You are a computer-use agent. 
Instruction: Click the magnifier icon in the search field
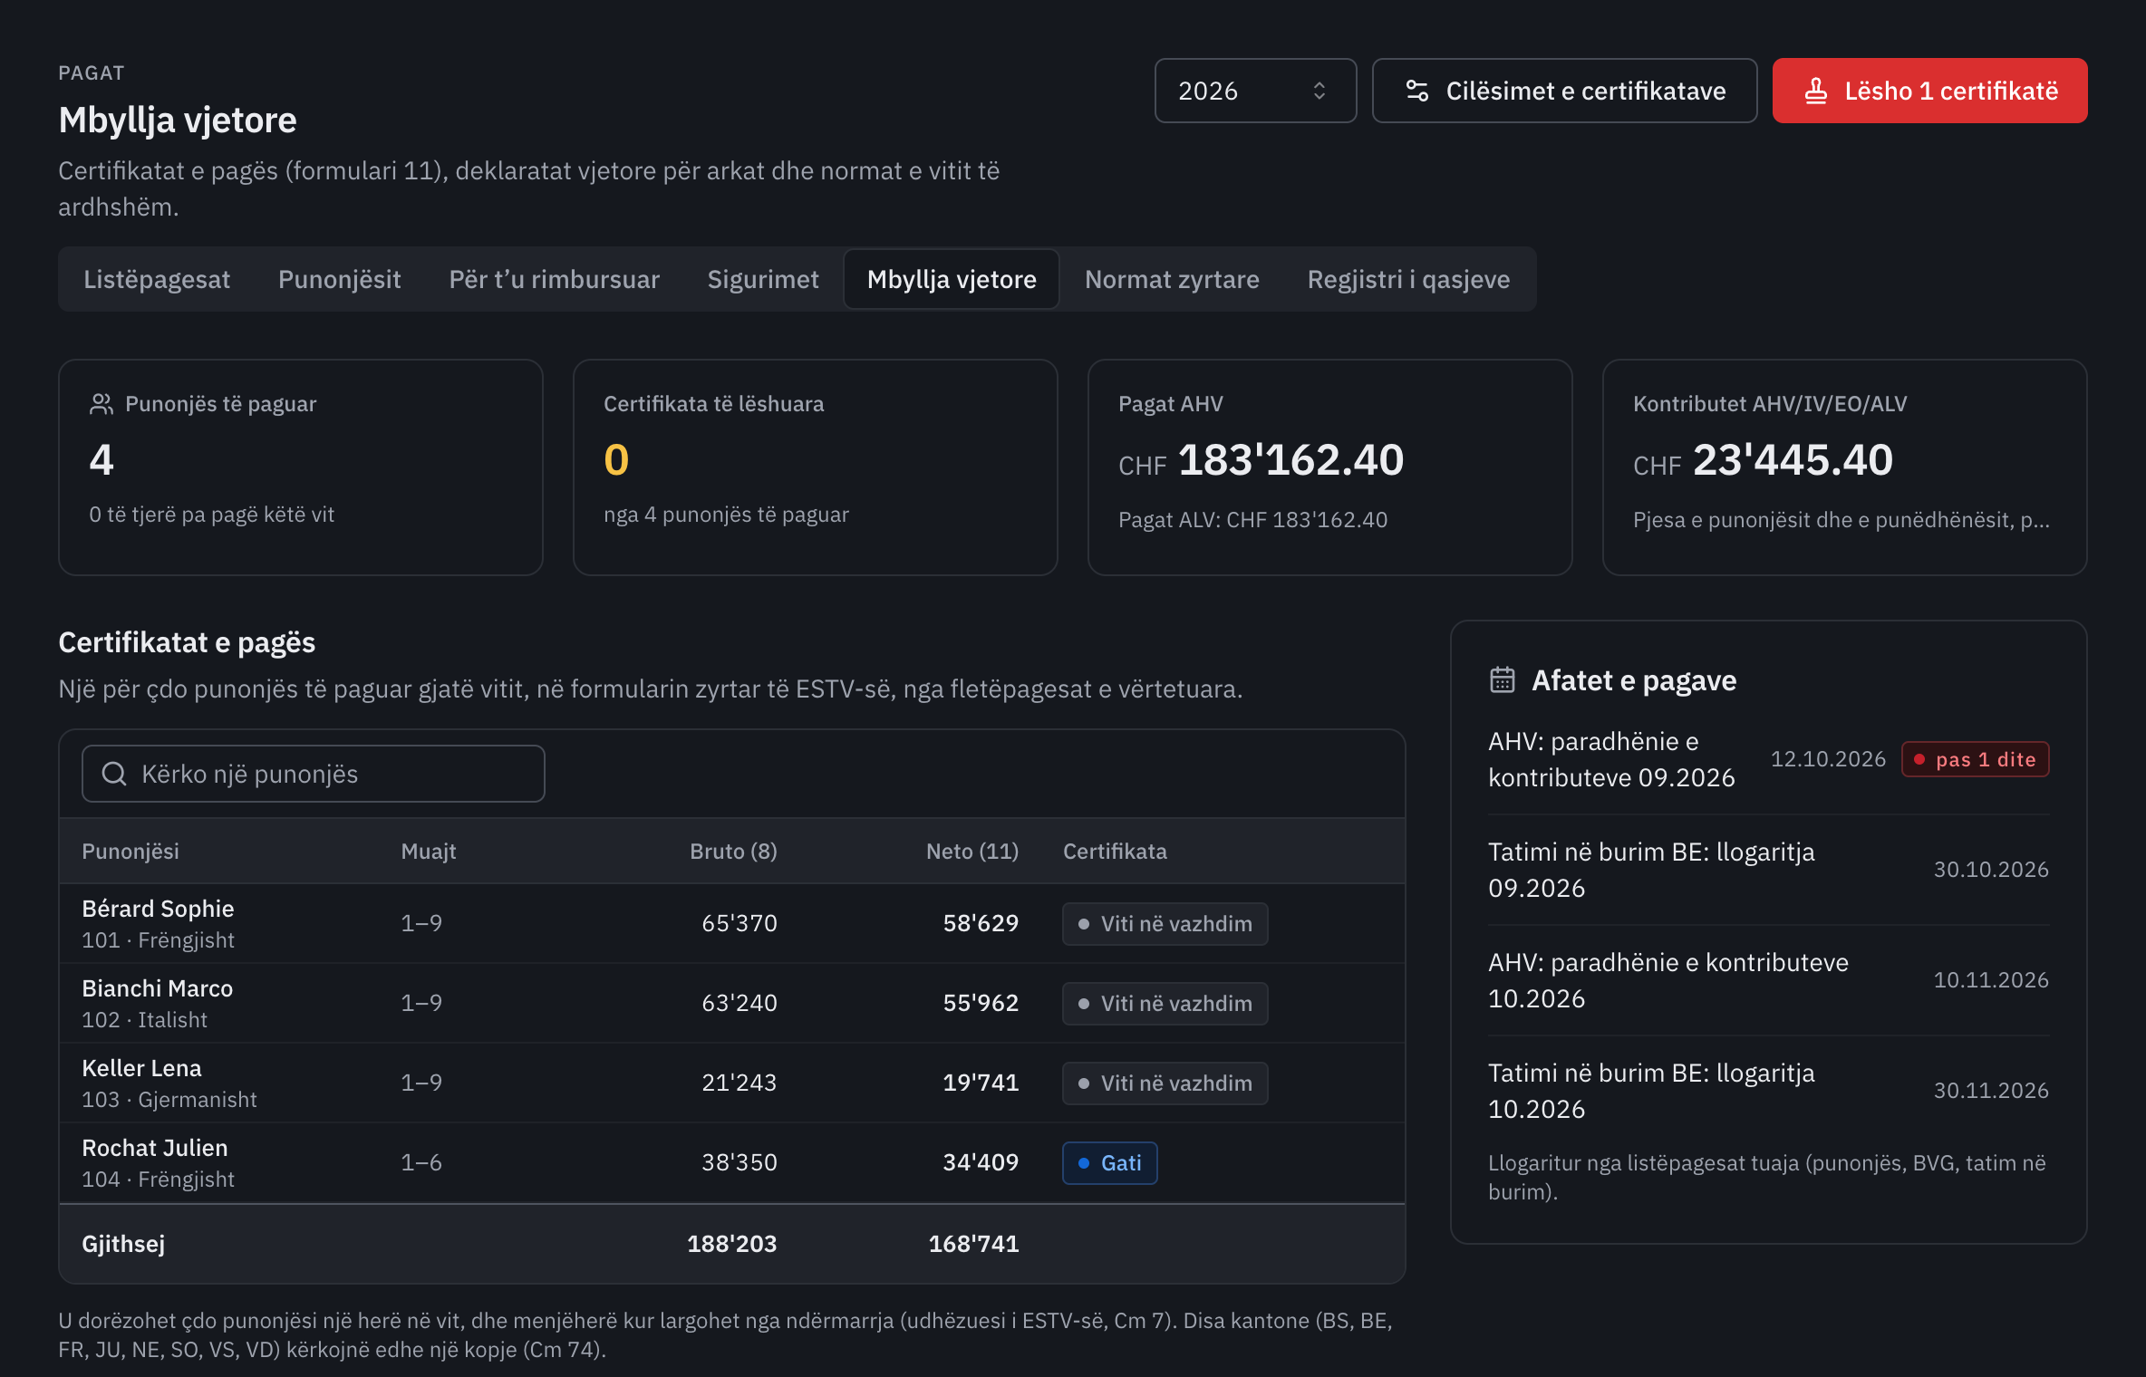click(114, 774)
